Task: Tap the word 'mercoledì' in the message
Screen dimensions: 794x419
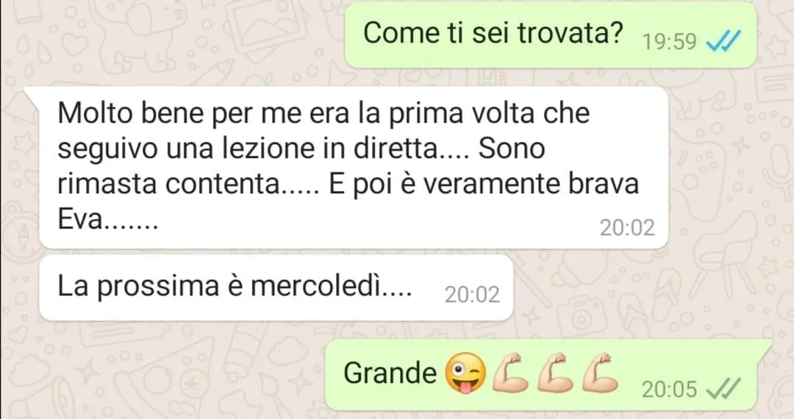Action: click(x=316, y=287)
